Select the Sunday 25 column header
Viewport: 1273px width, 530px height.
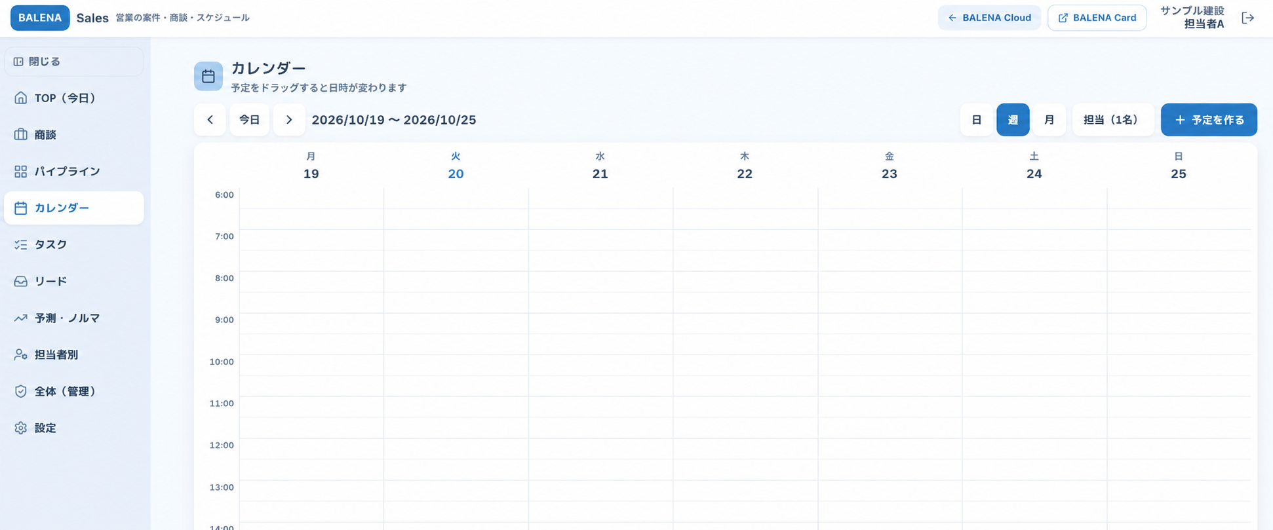pos(1179,166)
